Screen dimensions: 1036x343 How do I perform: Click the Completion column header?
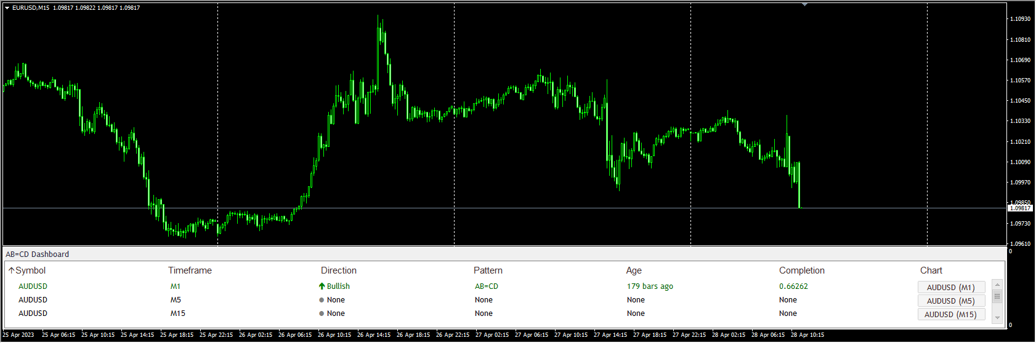[801, 270]
